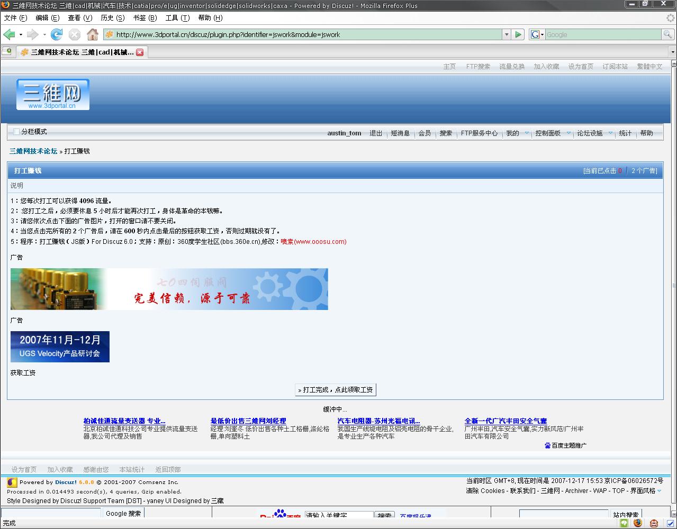This screenshot has height=529, width=677.
Task: Click the 搜索 link in forum navigation
Action: (446, 133)
